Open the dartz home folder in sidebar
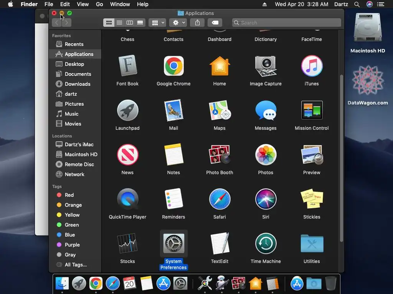Viewport: 393px width, 294px height. tap(75, 94)
